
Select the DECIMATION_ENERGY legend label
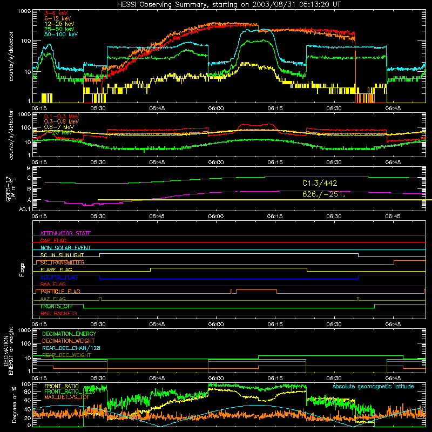69,334
